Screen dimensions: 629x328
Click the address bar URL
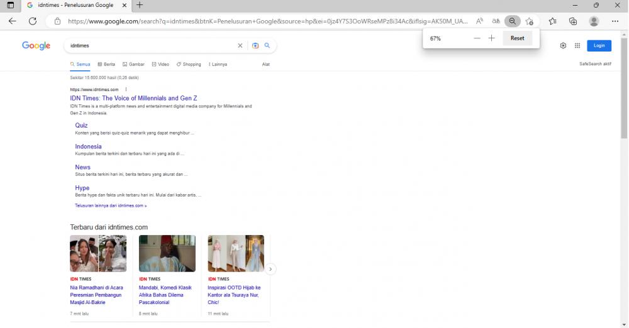point(267,21)
